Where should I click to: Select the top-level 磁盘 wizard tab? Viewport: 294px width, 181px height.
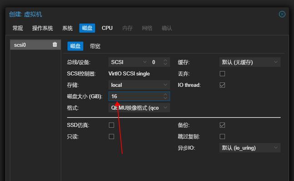coord(87,28)
